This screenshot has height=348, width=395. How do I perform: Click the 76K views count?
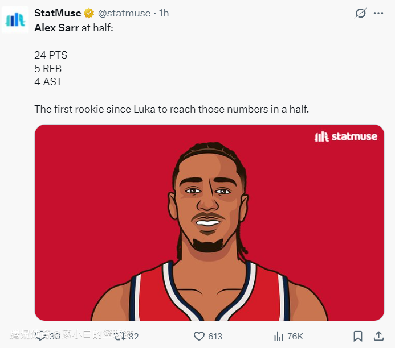295,336
